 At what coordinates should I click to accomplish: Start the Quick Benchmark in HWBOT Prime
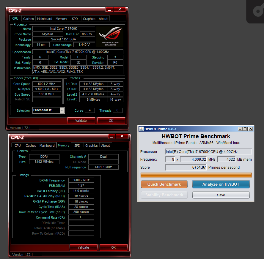(x=164, y=184)
